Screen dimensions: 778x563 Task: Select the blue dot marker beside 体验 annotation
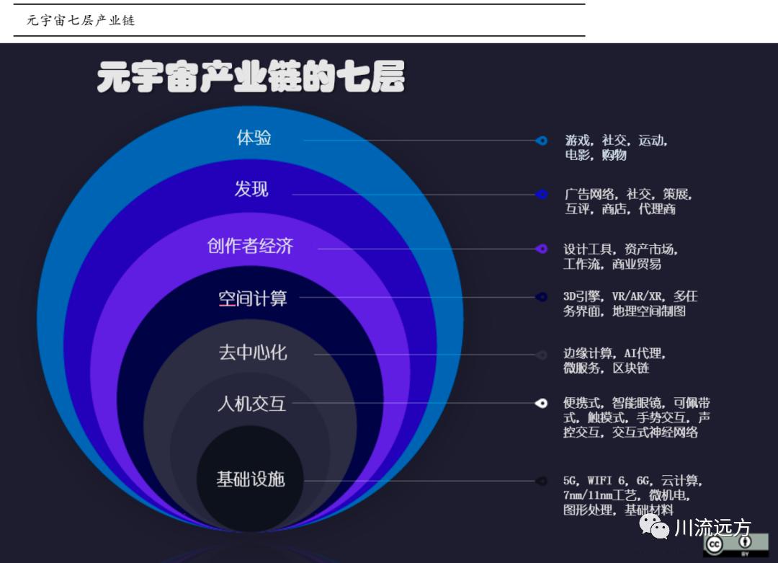click(x=542, y=141)
